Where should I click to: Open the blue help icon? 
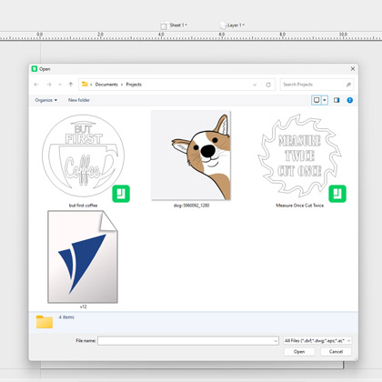tap(349, 100)
